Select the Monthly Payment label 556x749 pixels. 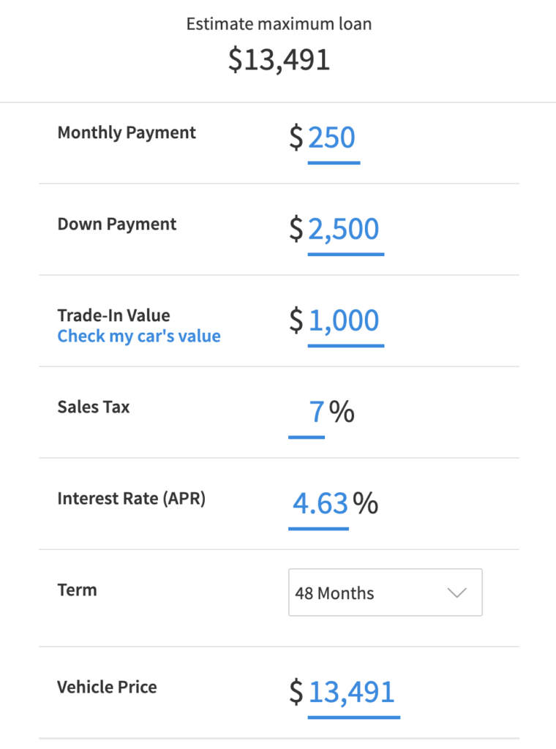click(x=127, y=132)
